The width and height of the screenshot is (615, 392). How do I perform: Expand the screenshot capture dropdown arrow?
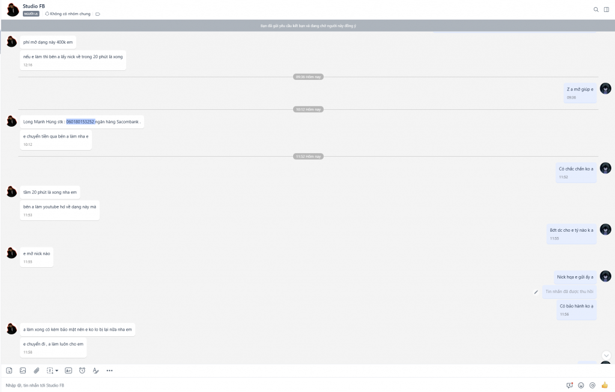click(56, 371)
